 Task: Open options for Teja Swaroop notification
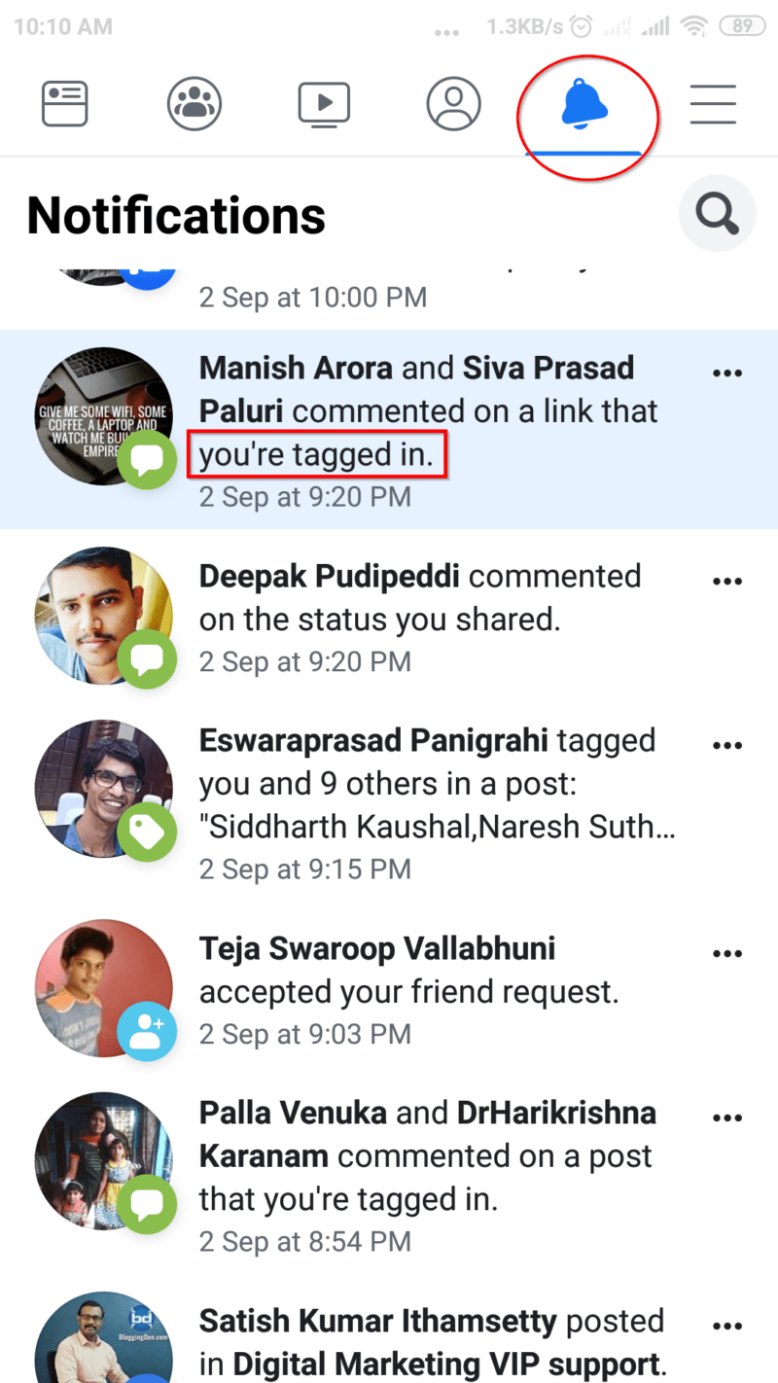727,954
